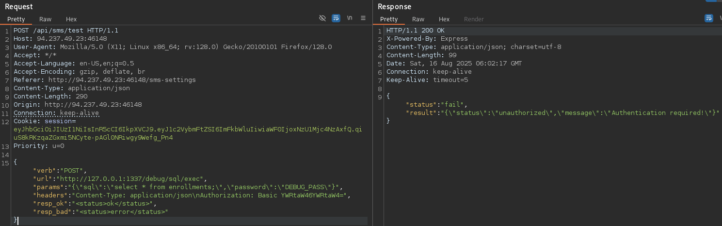Click the POST /api/sms/test request line
Image resolution: width=722 pixels, height=226 pixels.
pos(66,31)
